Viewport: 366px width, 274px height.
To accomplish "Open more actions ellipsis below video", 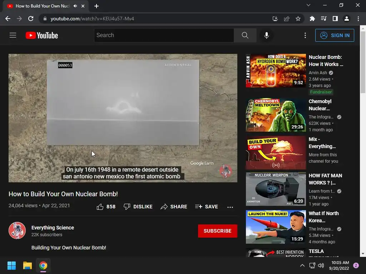I will tap(230, 207).
